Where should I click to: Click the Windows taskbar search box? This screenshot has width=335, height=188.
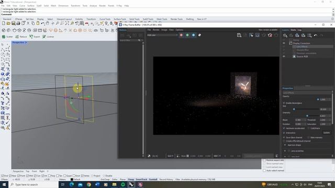click(x=33, y=184)
